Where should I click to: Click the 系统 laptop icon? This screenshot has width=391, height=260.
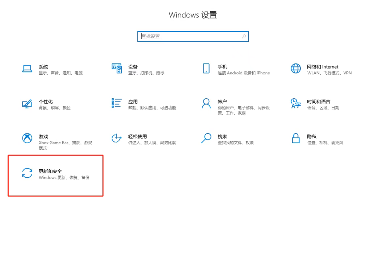click(x=27, y=69)
